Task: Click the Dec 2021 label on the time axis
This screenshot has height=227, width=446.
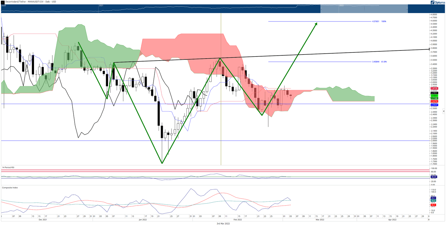Action: [43, 220]
